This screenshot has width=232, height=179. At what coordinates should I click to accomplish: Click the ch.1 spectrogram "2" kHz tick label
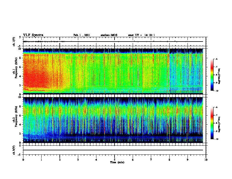(20, 85)
